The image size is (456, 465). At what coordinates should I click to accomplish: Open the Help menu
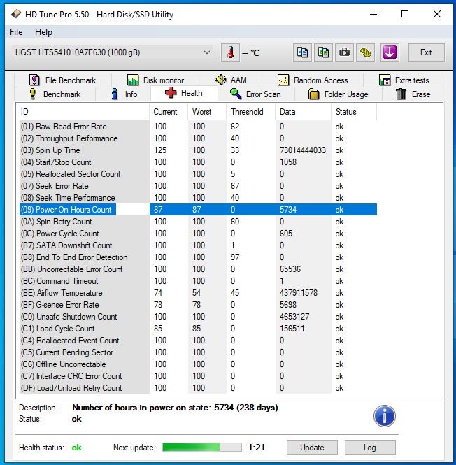click(43, 32)
